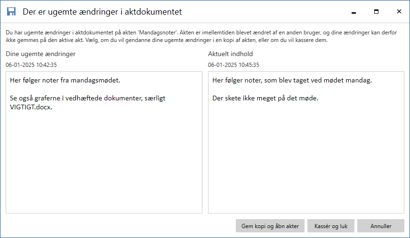Image resolution: width=410 pixels, height=238 pixels.
Task: Click the 'VIGTIGT.docx' text in left pane
Action: (x=31, y=107)
